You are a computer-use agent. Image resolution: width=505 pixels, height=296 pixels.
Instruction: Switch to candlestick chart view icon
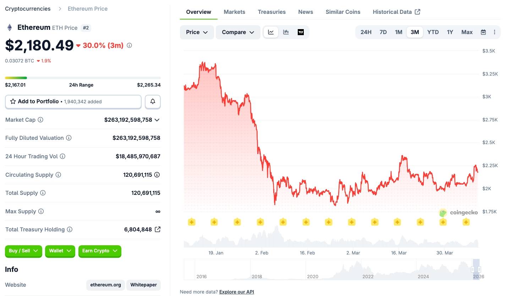tap(286, 32)
